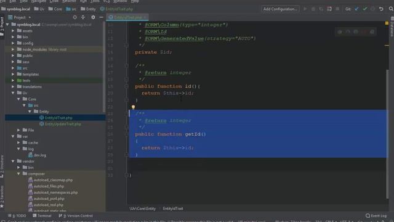
Task: Open the Event Log
Action: pyautogui.click(x=376, y=216)
